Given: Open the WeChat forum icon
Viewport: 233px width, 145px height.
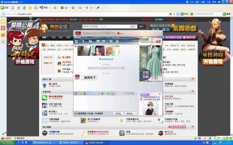Looking at the screenshot, I should 45,98.
